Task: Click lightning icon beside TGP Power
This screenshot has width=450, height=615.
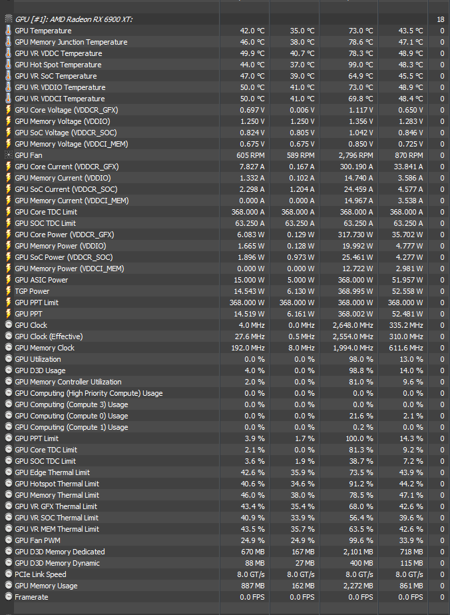Action: click(9, 291)
